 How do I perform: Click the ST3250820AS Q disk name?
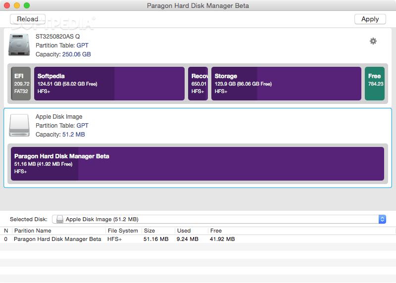[x=57, y=36]
